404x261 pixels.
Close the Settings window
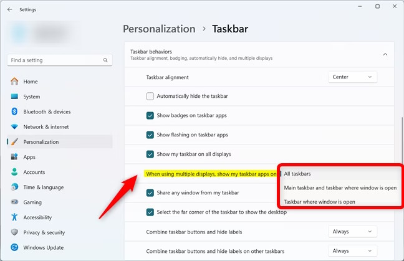[x=395, y=6]
